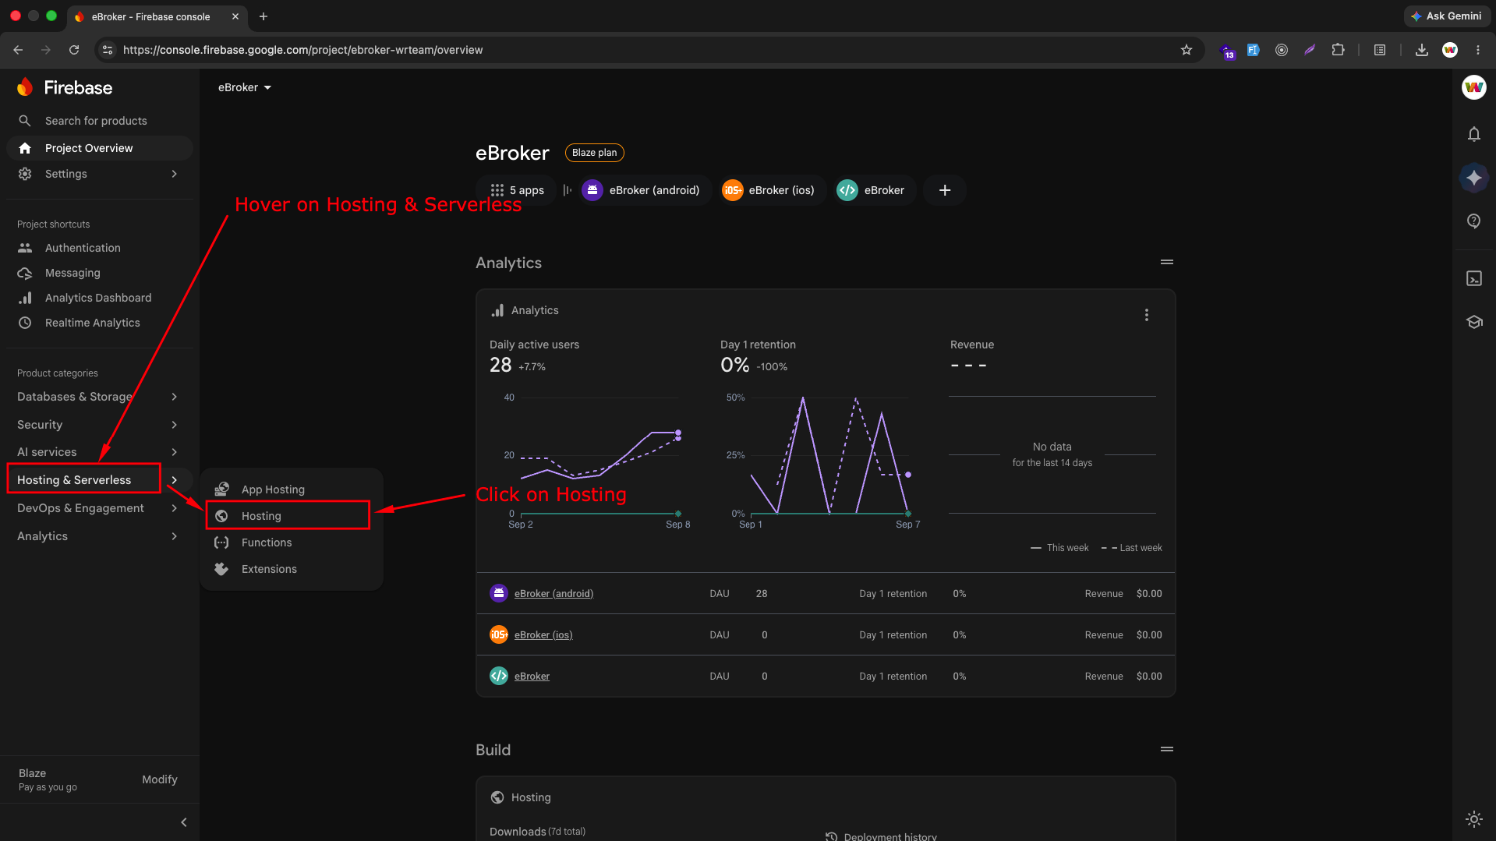1496x841 pixels.
Task: Expand Hosting & Serverless chevron
Action: [x=175, y=480]
